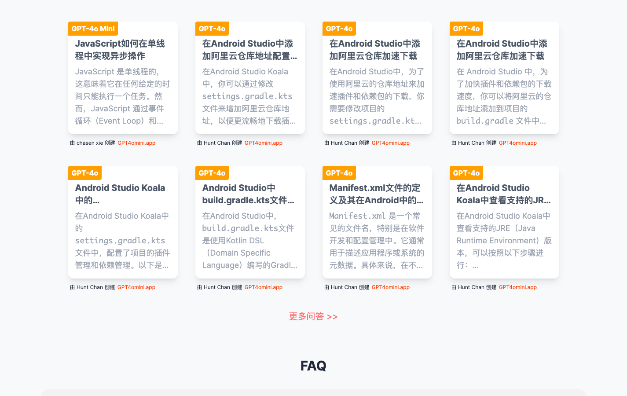Click GPT-4o badge on Manifest.xml card
Image resolution: width=627 pixels, height=396 pixels.
pos(339,173)
